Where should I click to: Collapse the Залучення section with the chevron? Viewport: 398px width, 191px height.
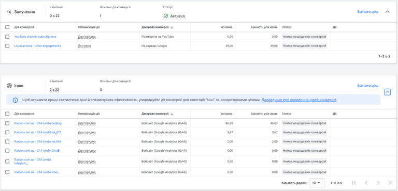pos(387,12)
